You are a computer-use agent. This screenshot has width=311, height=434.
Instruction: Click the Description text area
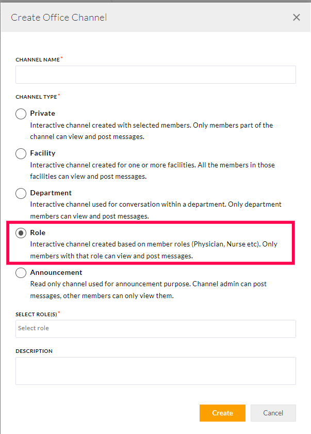click(155, 370)
